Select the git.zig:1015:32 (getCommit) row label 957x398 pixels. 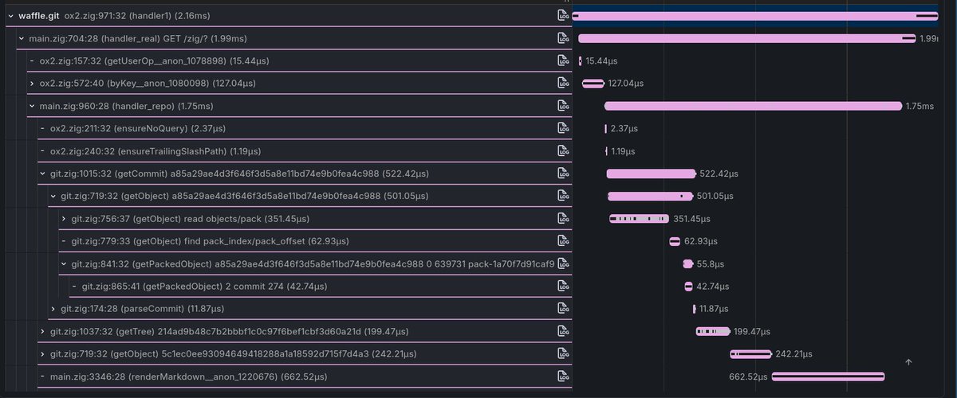tap(241, 174)
